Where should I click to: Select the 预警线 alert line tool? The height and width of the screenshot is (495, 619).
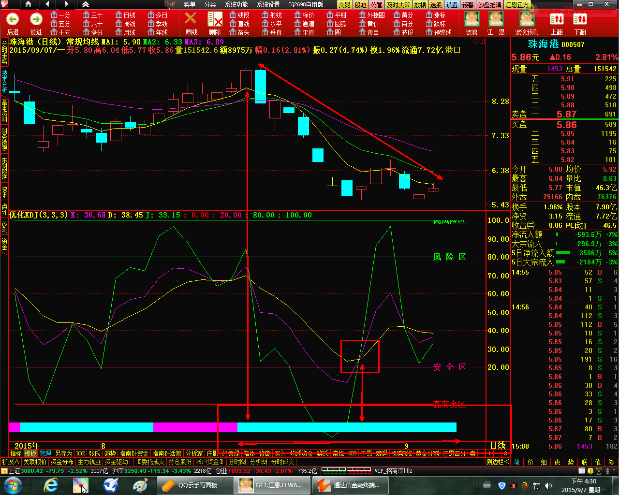click(439, 32)
